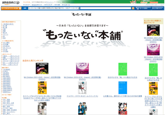The height and width of the screenshot is (115, 165).
Task: Click the blue 心を整える book cover
Action: click(x=123, y=88)
